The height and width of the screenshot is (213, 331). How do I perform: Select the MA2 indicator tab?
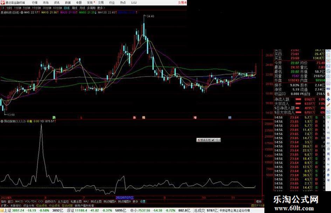click(86, 201)
